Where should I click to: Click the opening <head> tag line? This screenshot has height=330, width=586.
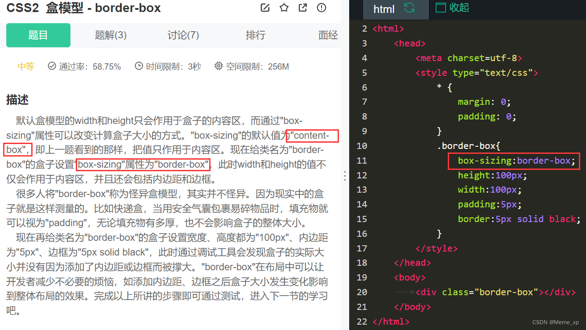pyautogui.click(x=410, y=43)
